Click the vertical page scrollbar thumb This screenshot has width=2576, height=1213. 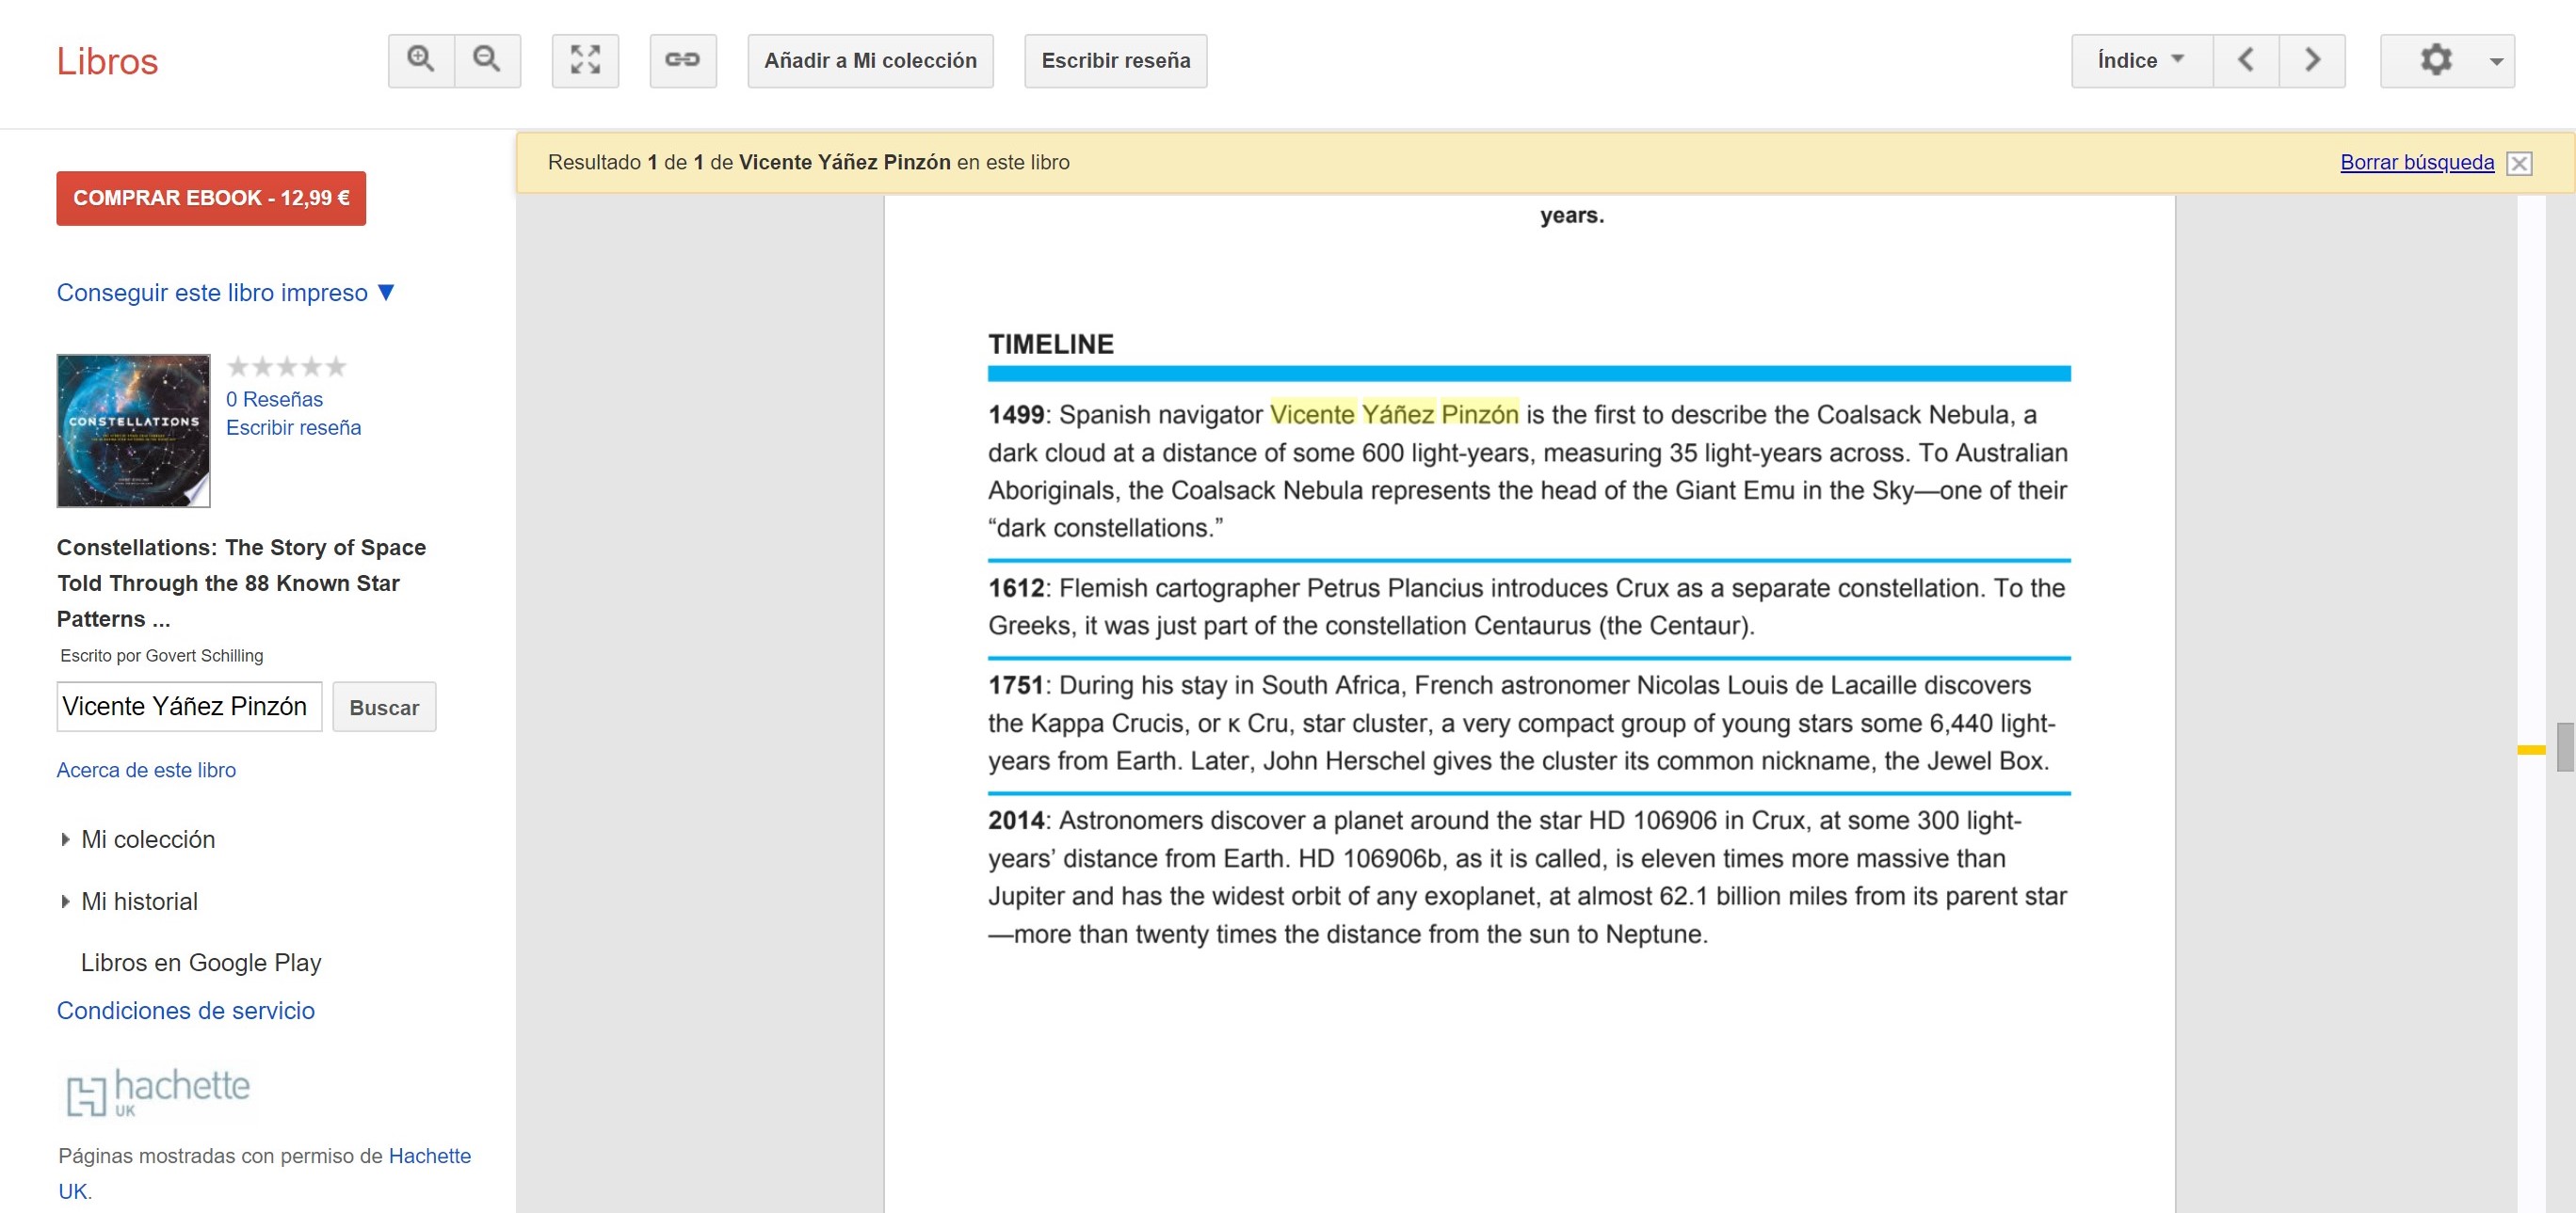[2565, 746]
